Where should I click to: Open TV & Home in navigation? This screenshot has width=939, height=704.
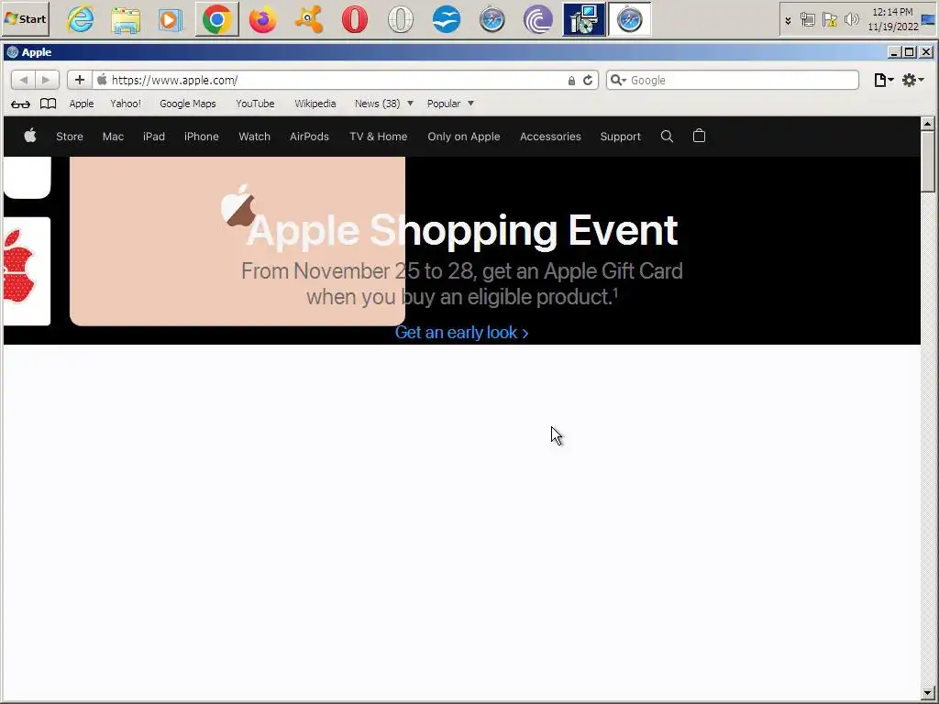pos(379,137)
